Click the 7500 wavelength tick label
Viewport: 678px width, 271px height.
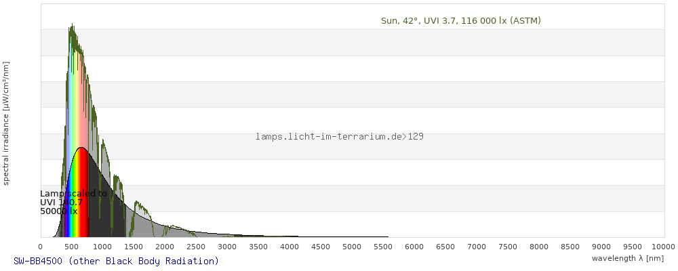[x=508, y=247]
